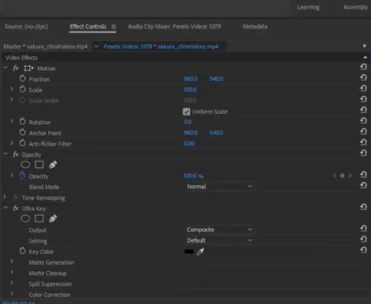Open the Learning workspace
The height and width of the screenshot is (304, 371).
pos(309,7)
